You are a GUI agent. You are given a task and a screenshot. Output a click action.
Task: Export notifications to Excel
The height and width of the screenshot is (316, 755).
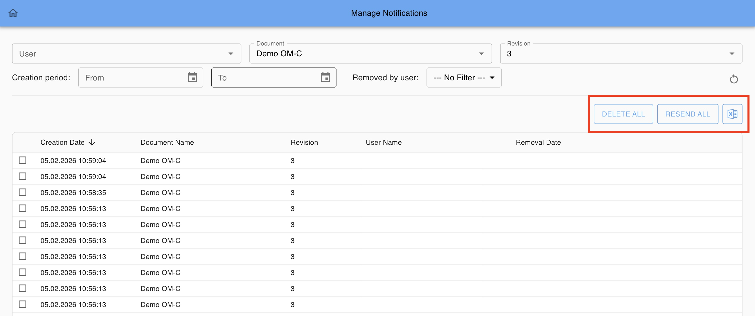pyautogui.click(x=732, y=114)
